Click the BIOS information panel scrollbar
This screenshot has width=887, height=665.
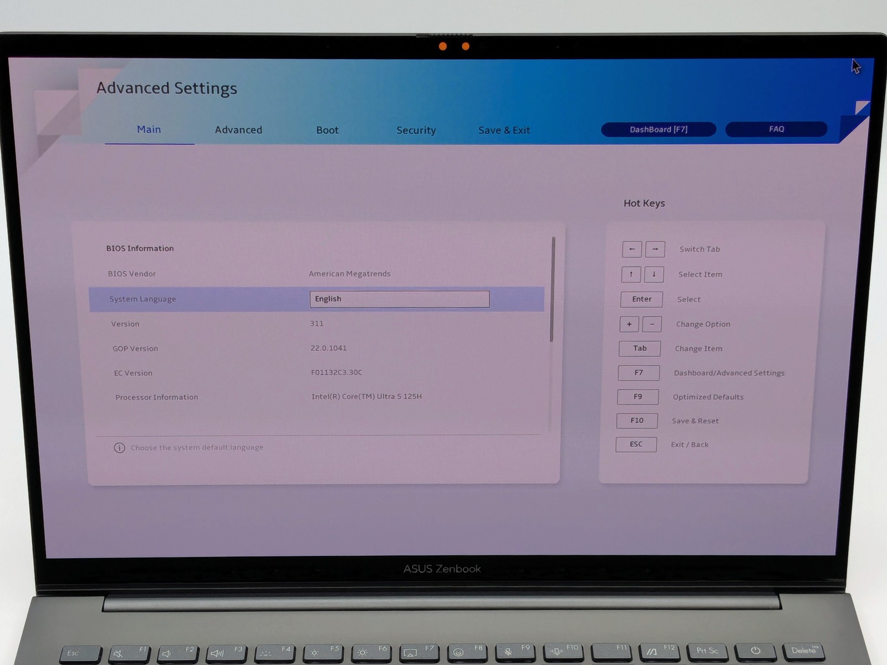[x=552, y=289]
